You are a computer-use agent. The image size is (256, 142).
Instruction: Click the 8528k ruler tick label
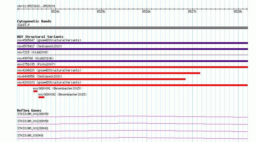[x=238, y=11]
